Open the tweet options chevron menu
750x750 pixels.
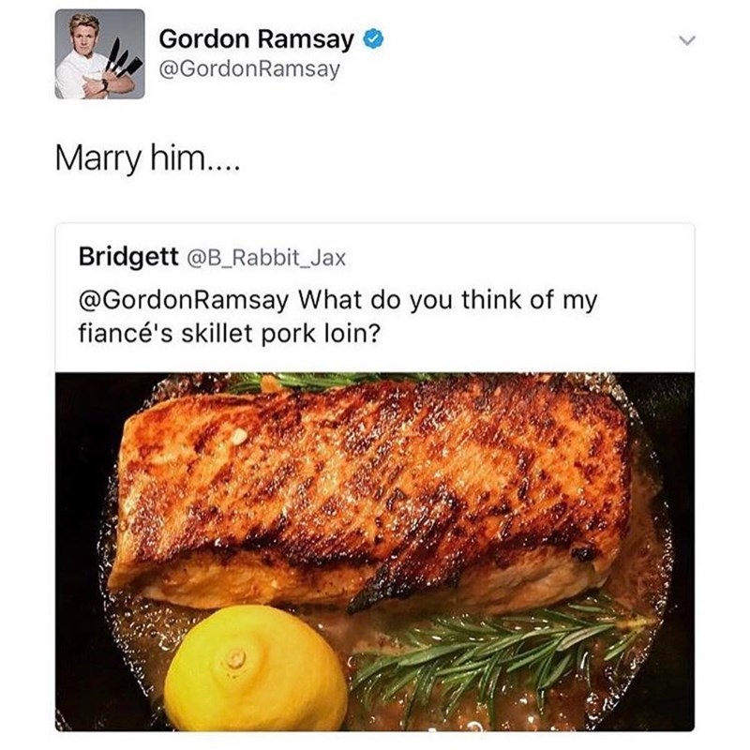coord(687,40)
